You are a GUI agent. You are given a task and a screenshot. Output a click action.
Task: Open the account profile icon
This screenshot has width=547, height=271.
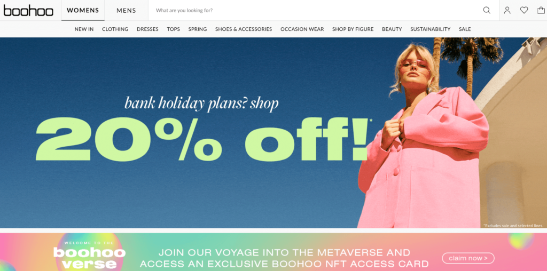[x=507, y=11]
